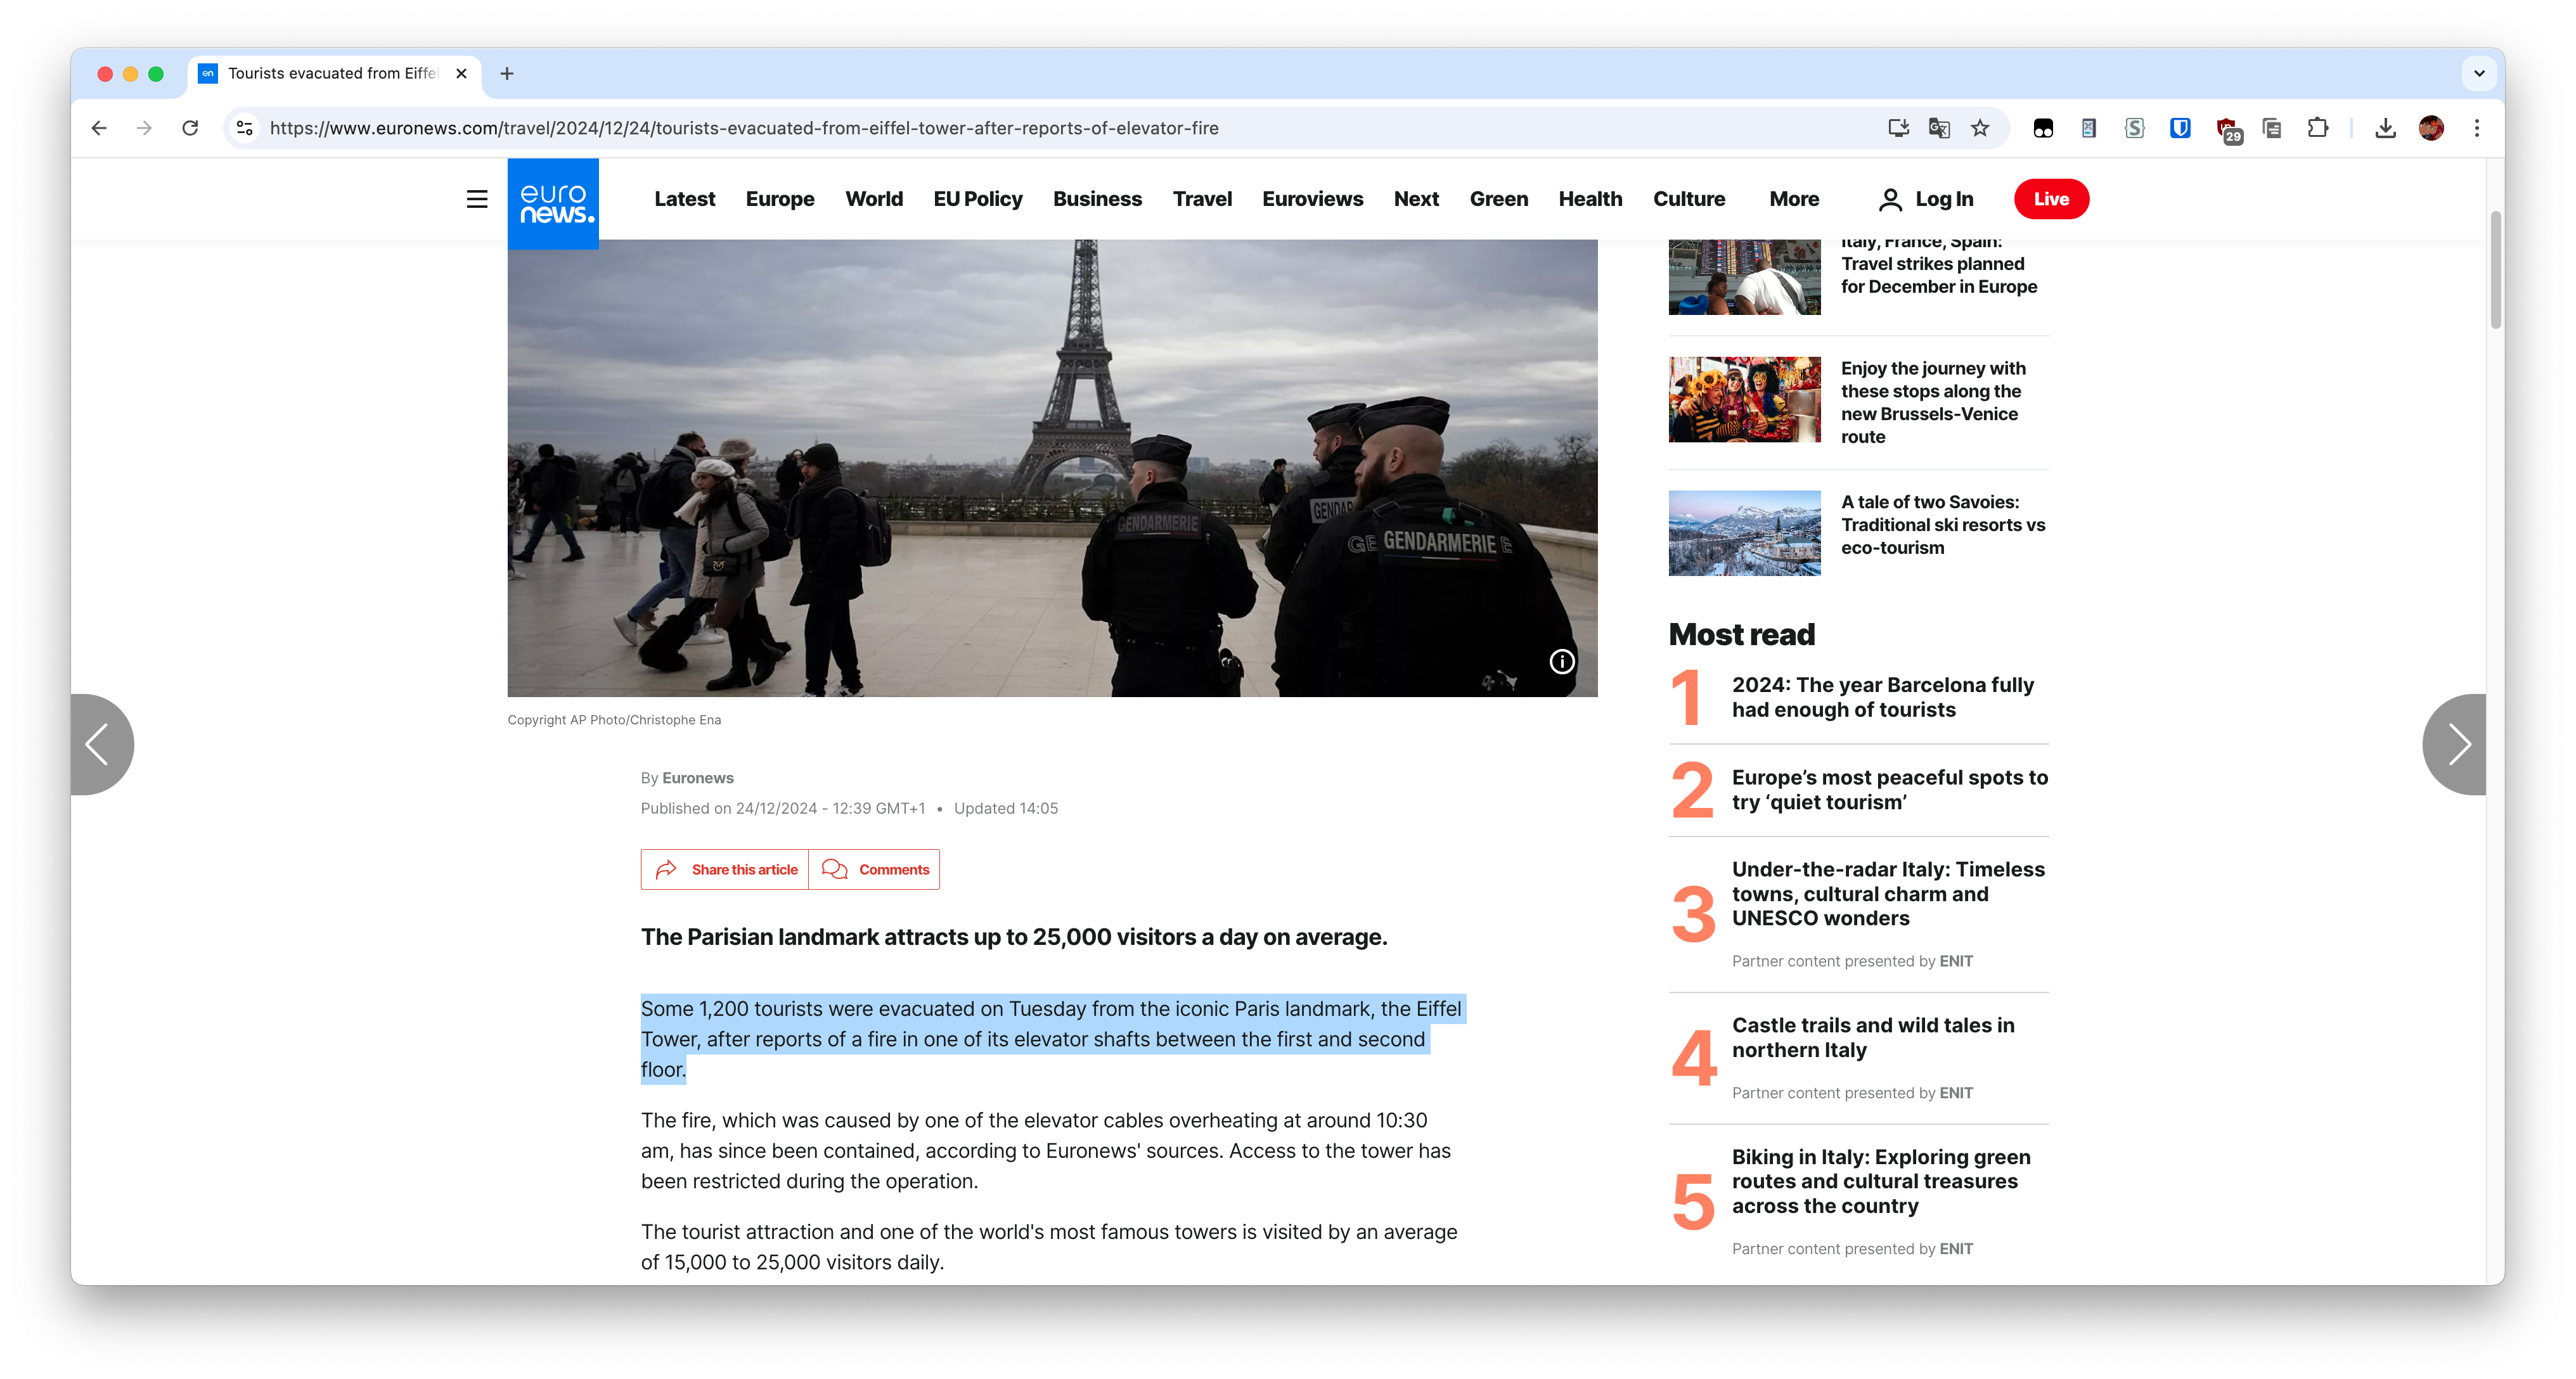The width and height of the screenshot is (2576, 1379).
Task: Switch to the EU Policy section
Action: coord(977,199)
